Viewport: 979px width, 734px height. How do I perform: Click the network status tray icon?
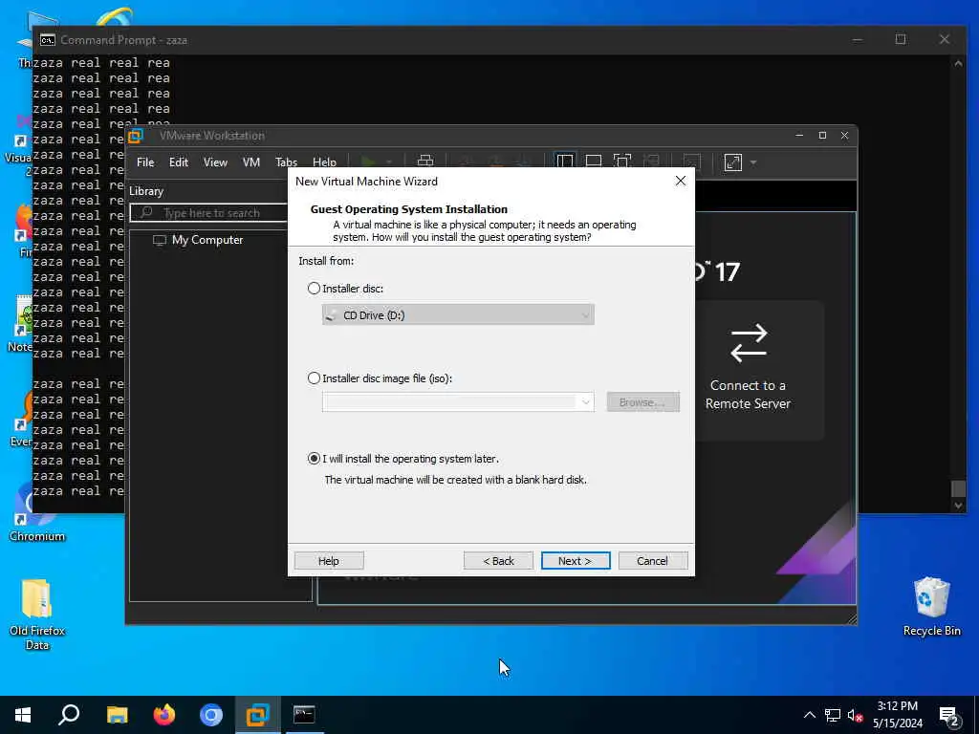(x=833, y=715)
